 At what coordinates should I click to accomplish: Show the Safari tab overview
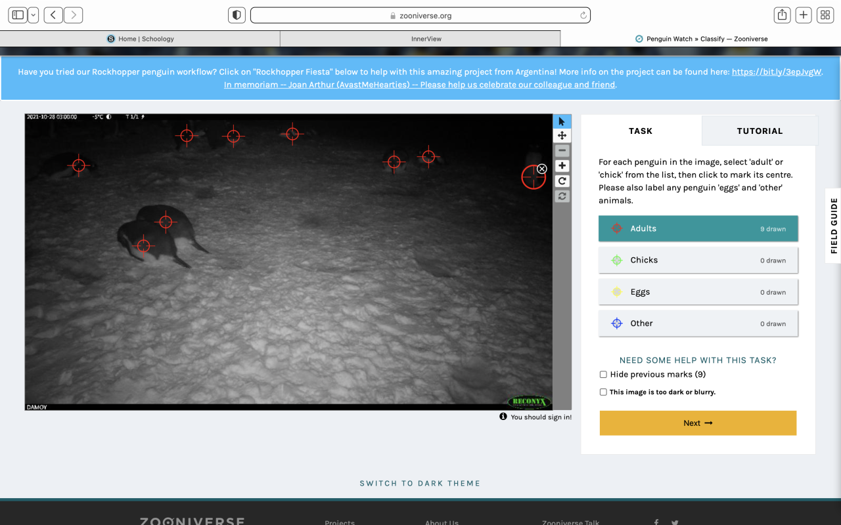click(825, 15)
